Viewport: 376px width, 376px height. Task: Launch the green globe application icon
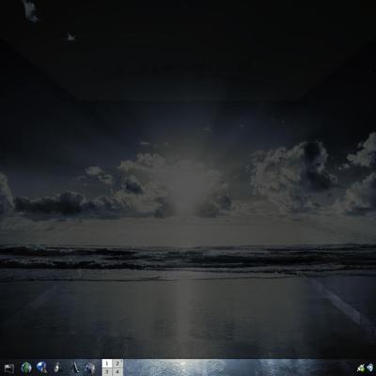click(26, 368)
